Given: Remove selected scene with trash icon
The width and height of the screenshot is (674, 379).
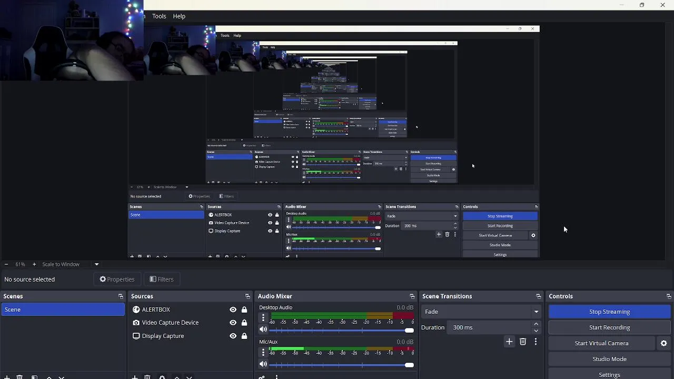Looking at the screenshot, I should point(19,377).
